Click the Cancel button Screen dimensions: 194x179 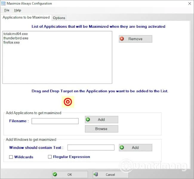tap(111, 175)
